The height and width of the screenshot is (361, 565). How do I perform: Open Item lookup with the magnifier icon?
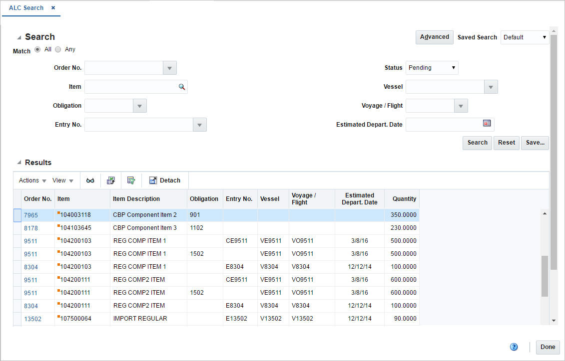(182, 86)
